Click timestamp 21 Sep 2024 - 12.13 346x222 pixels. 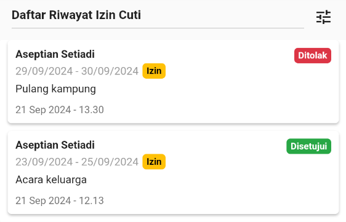[60, 200]
